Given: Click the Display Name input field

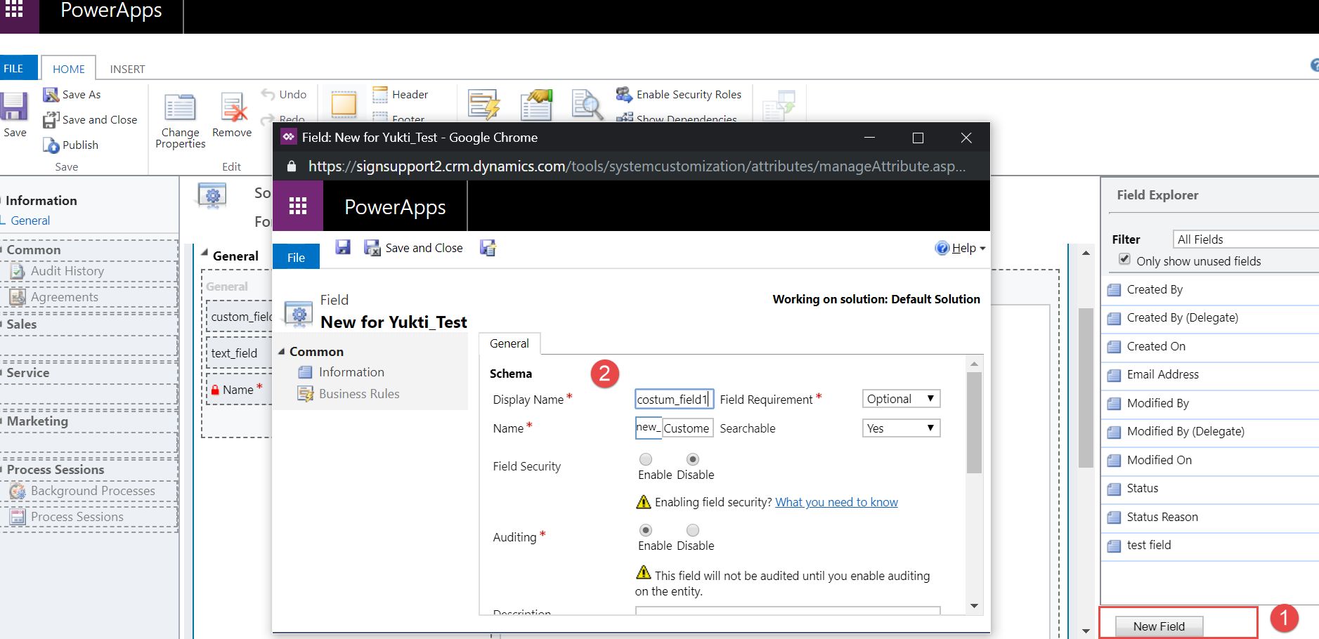Looking at the screenshot, I should point(674,400).
